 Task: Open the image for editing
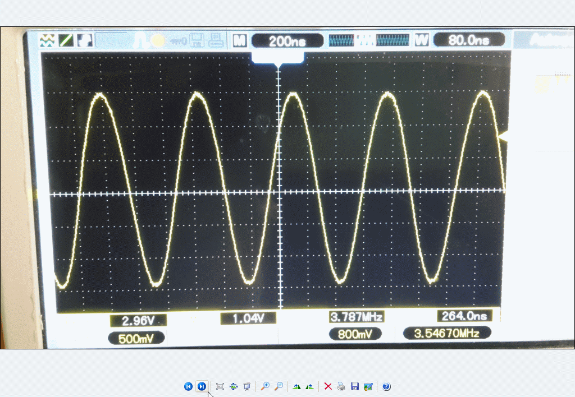368,386
